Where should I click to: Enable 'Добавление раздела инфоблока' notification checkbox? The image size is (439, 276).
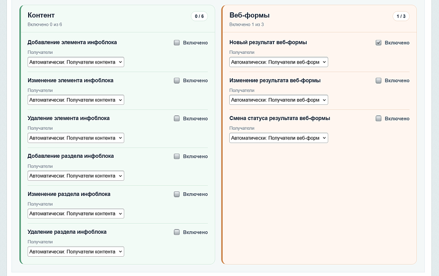pyautogui.click(x=177, y=156)
